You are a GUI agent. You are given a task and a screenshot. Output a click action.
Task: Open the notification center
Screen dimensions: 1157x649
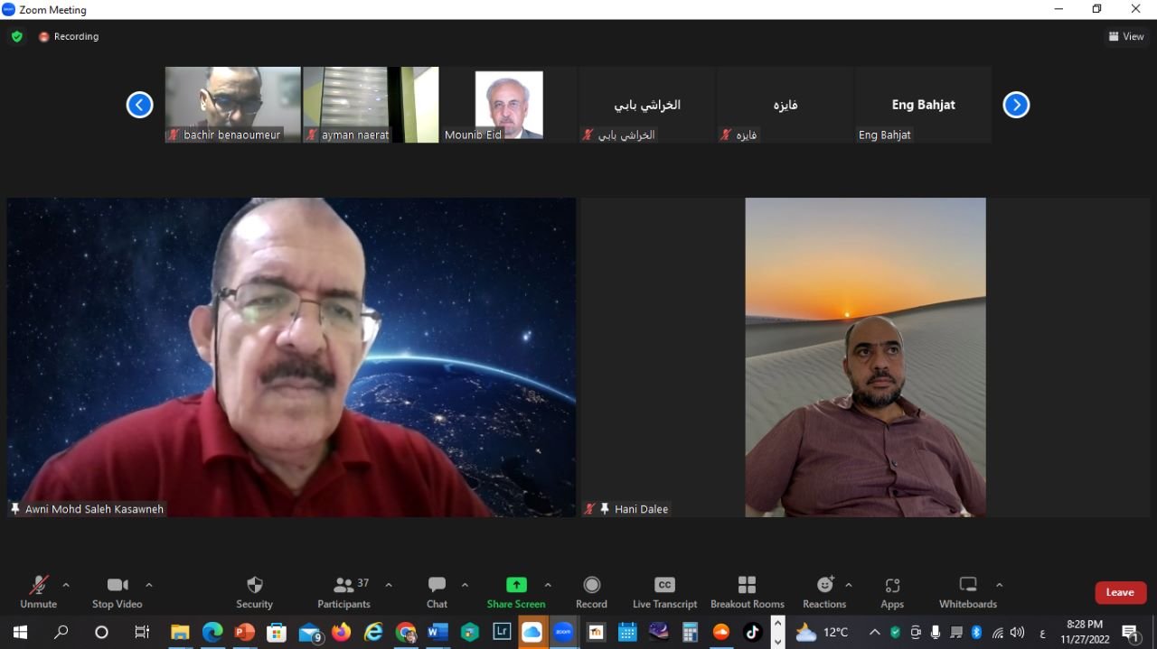(1130, 633)
